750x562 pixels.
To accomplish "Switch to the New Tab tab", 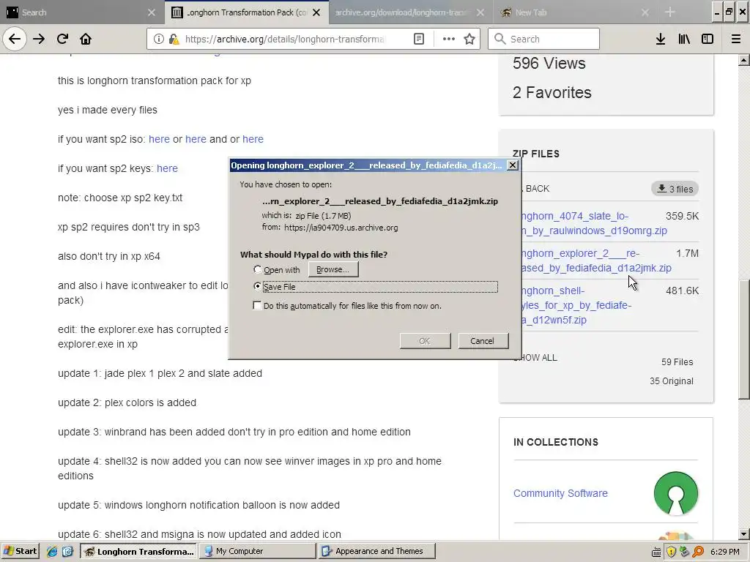I will [569, 12].
